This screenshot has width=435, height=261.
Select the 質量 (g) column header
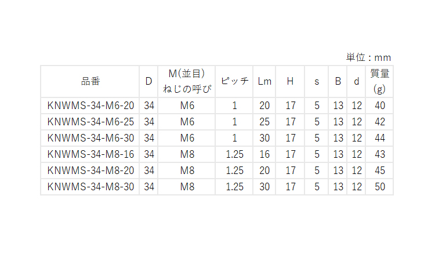pyautogui.click(x=380, y=81)
